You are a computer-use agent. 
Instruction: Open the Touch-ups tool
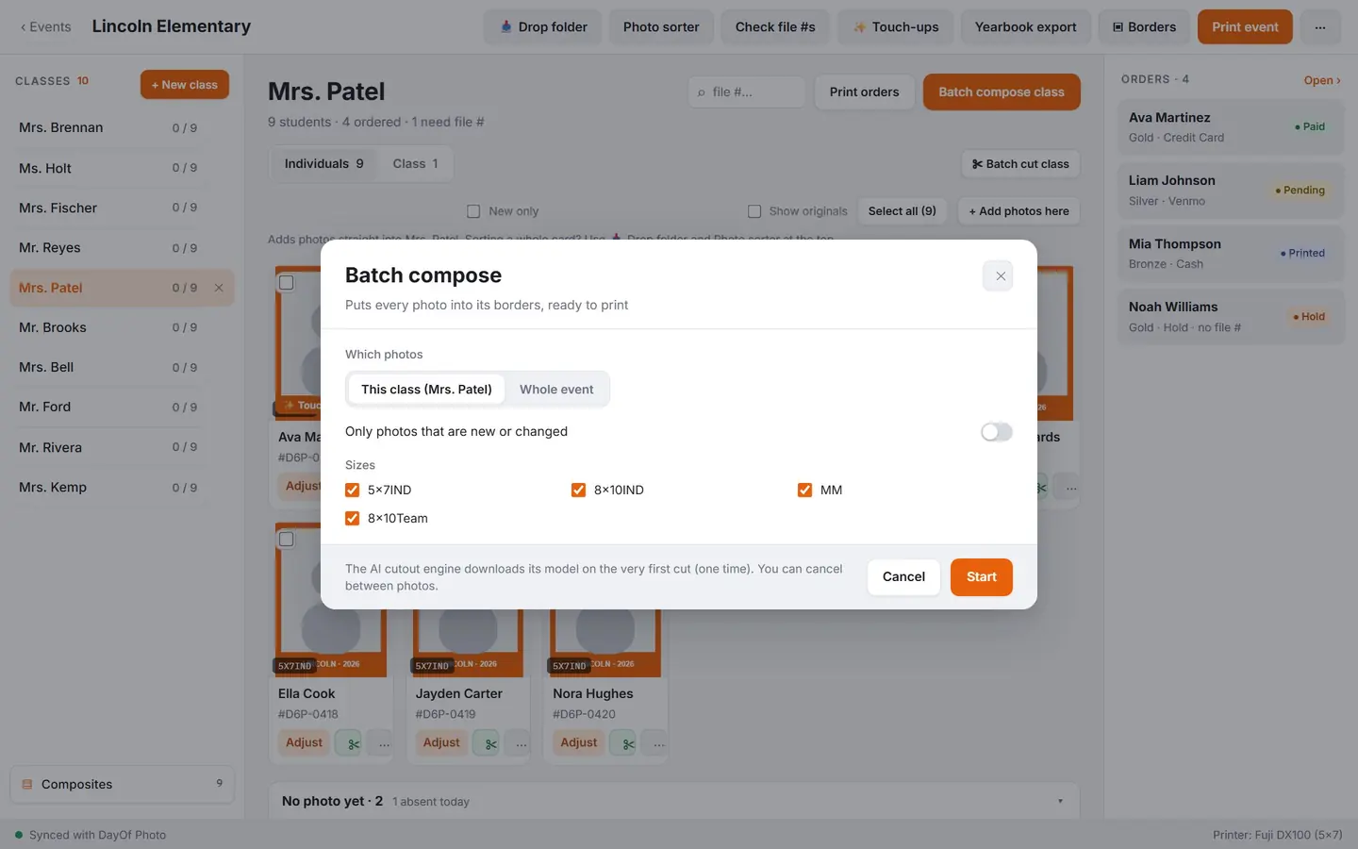[x=896, y=27]
